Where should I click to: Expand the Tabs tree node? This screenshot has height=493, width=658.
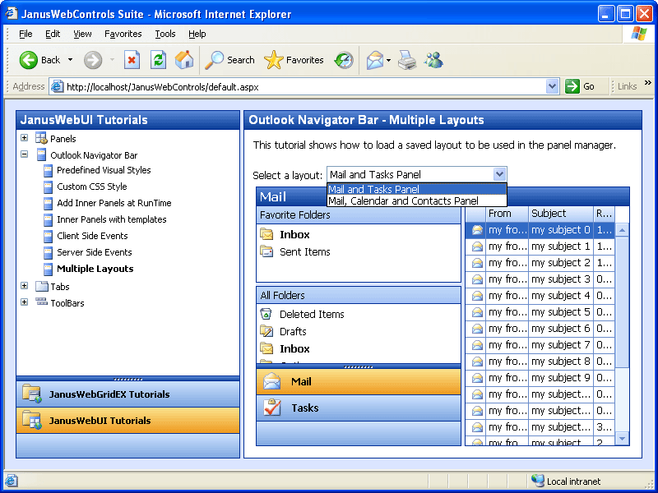(25, 286)
